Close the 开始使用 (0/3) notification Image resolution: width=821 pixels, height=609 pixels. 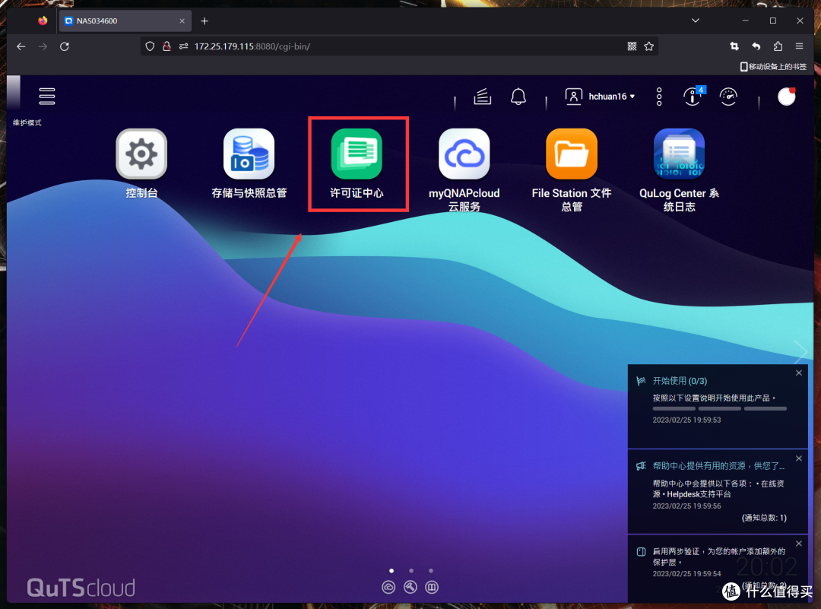tap(798, 373)
